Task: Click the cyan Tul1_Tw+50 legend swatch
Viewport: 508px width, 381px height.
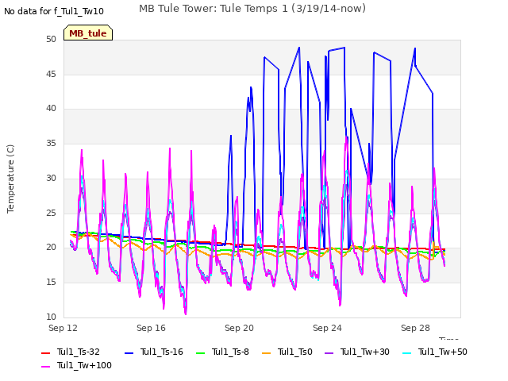Action: 406,352
